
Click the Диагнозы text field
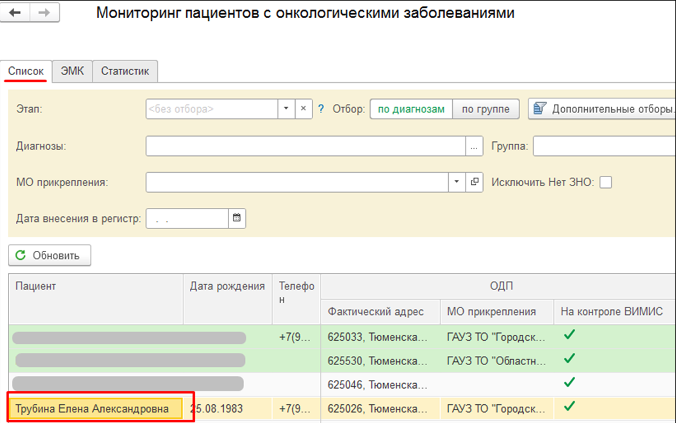point(305,146)
